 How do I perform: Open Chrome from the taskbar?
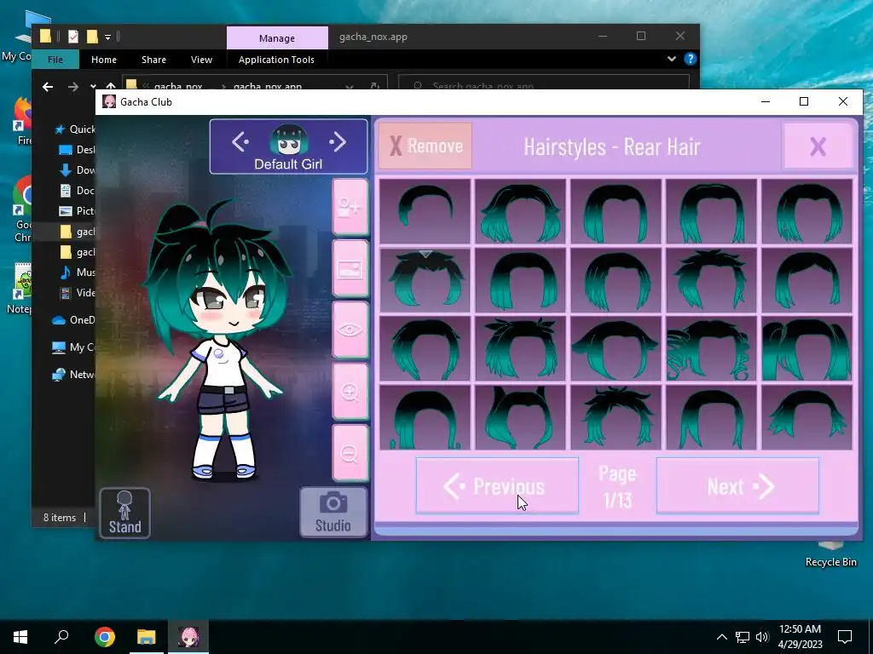point(104,637)
